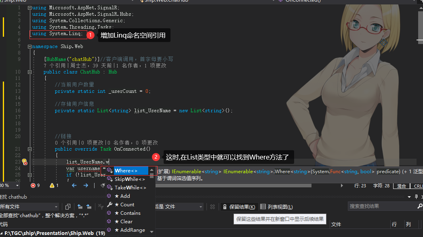Click the cube icon next to AddRange
The image size is (423, 237).
(109, 230)
